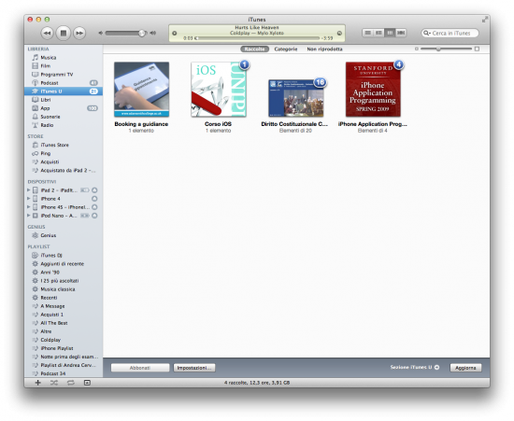Screen dimensions: 514x421
Task: Open Corso iOS collection thumbnail
Action: 219,90
